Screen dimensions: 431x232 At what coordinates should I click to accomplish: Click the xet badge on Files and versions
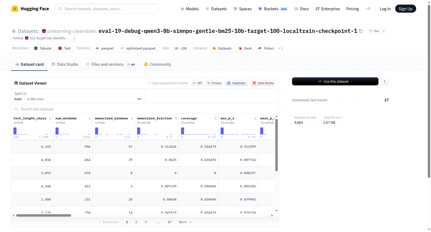click(x=131, y=64)
